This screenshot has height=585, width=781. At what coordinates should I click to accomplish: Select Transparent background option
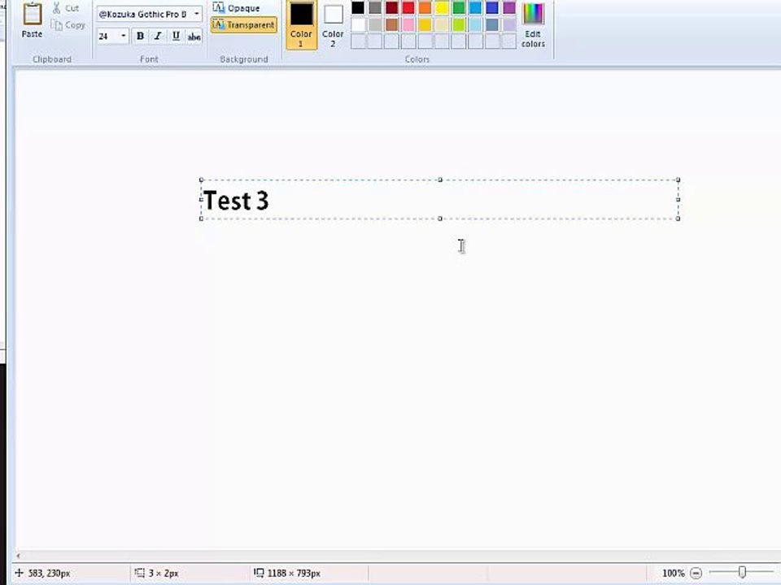pyautogui.click(x=243, y=25)
